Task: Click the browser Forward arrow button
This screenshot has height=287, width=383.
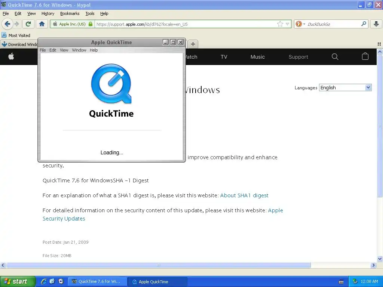Action: (x=16, y=24)
